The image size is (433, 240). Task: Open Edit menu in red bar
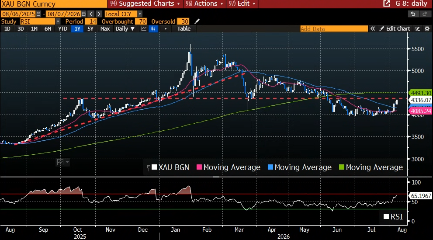tap(242, 3)
